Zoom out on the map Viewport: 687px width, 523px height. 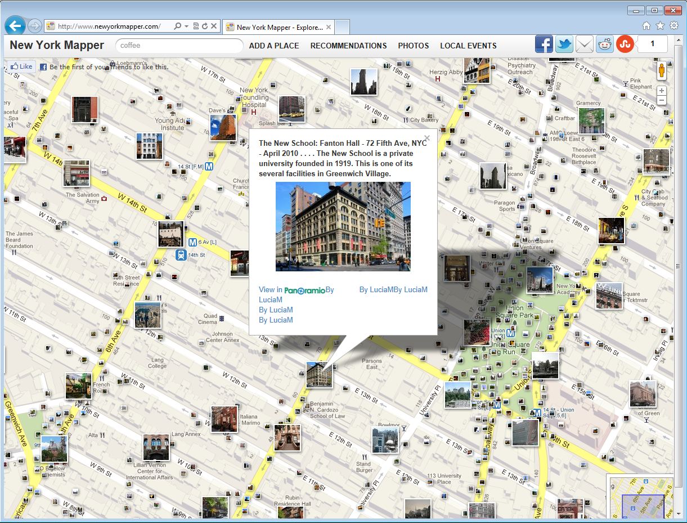point(662,100)
